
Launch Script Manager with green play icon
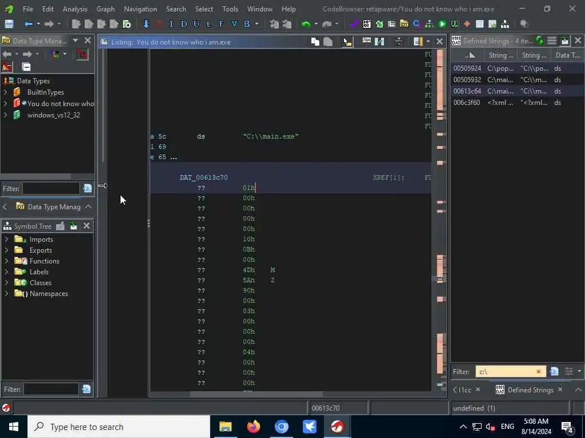click(442, 24)
